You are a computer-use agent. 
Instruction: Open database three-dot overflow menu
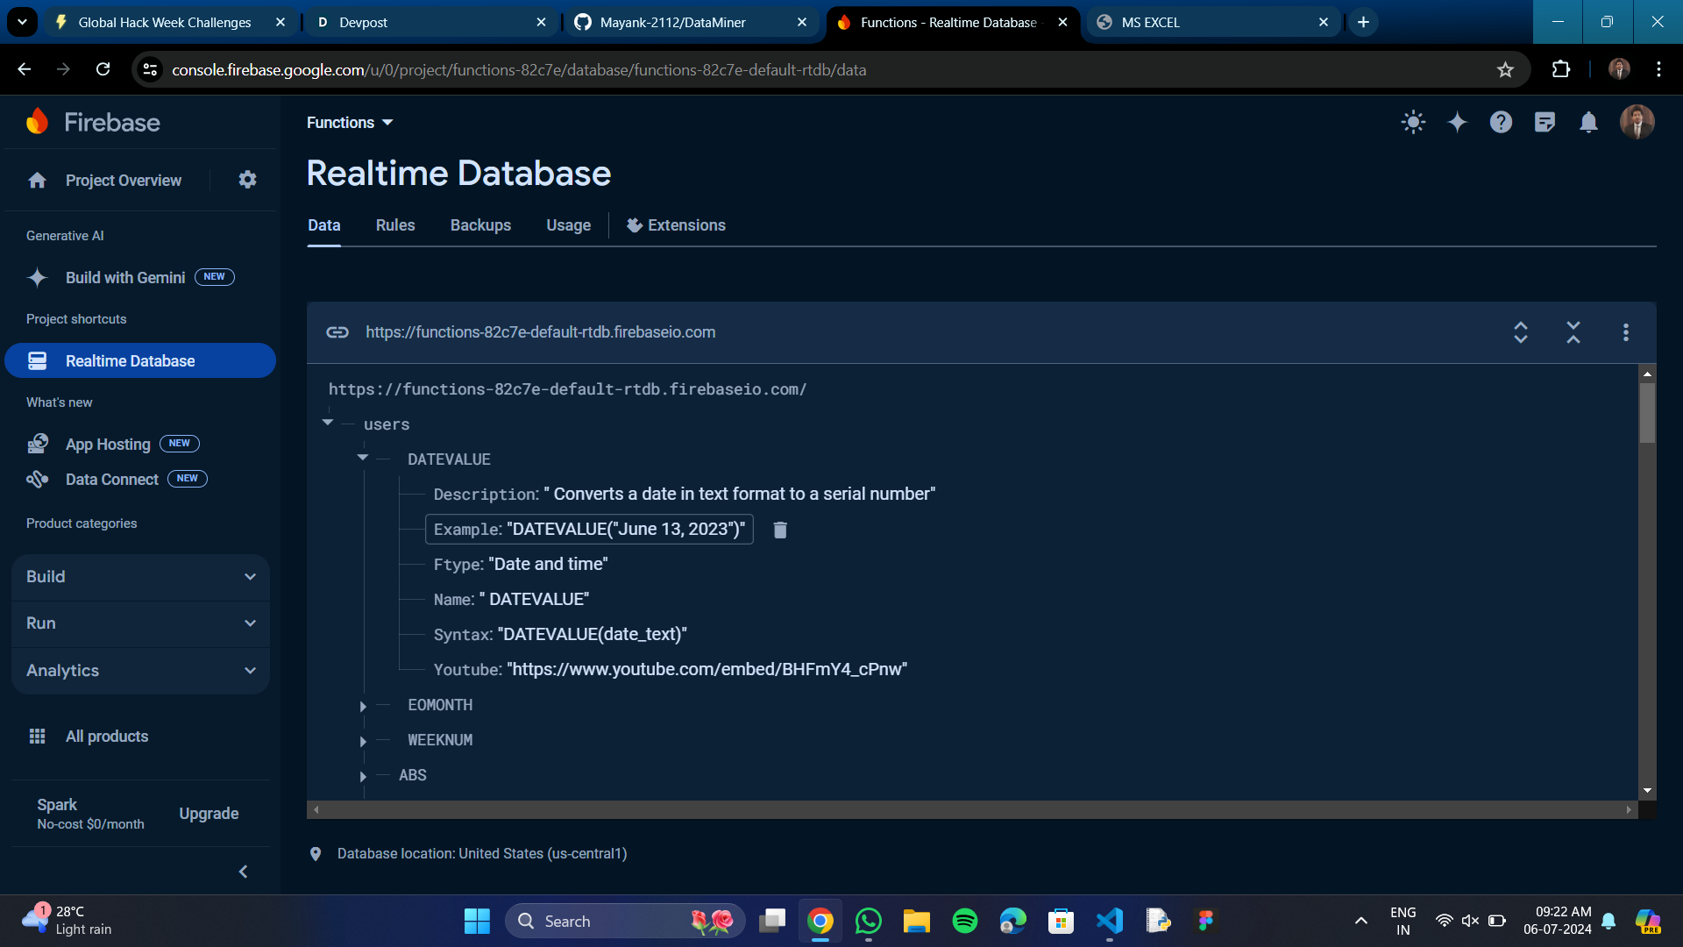[1626, 332]
